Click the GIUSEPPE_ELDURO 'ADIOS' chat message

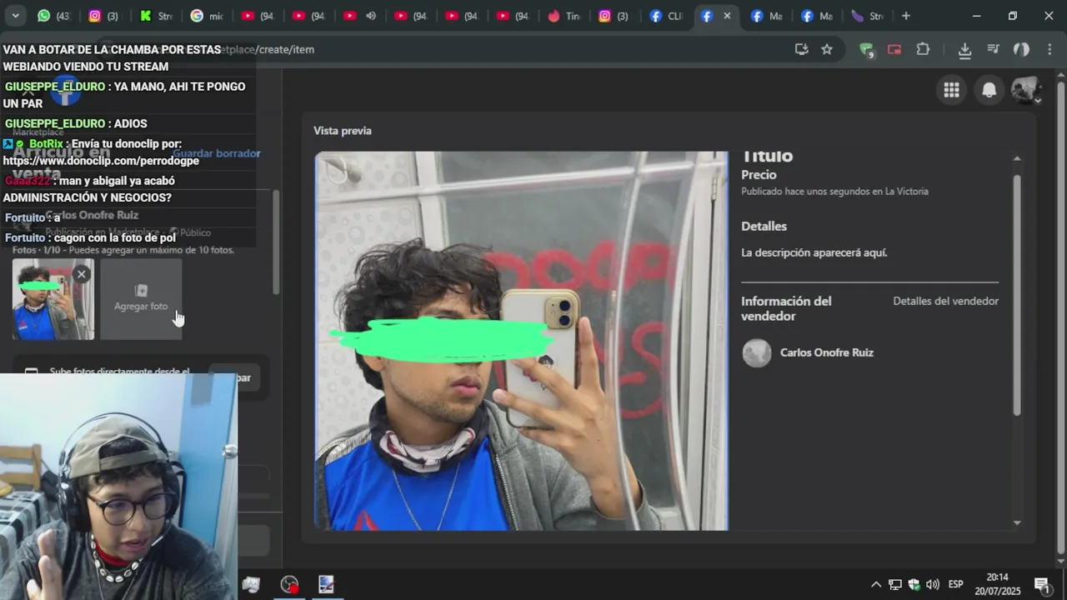[76, 123]
